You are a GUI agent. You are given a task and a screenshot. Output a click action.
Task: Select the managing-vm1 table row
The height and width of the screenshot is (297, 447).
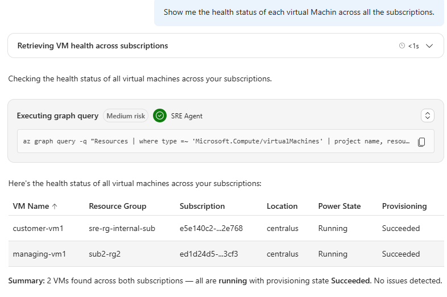39,254
